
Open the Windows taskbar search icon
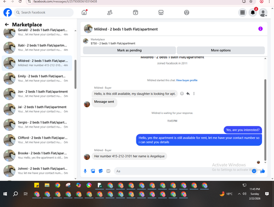tap(15, 194)
